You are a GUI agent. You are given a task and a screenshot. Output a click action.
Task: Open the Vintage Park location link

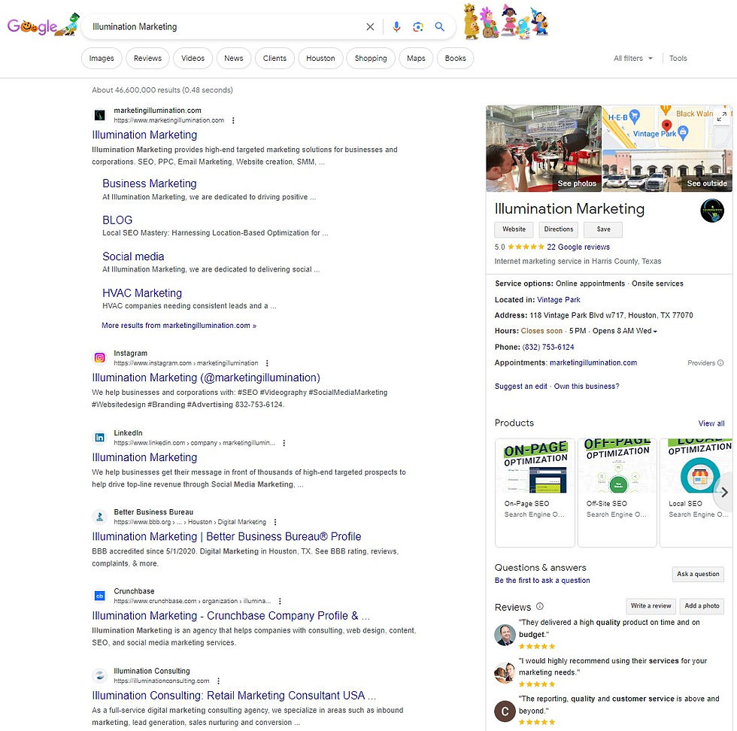point(558,300)
